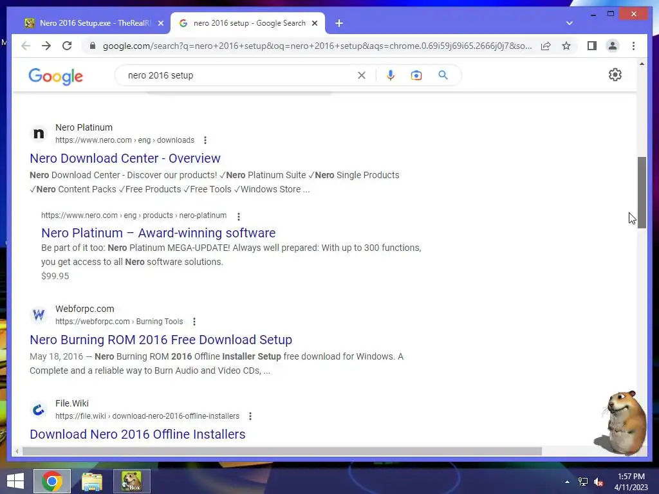Click the muted volume tray icon

tap(599, 482)
